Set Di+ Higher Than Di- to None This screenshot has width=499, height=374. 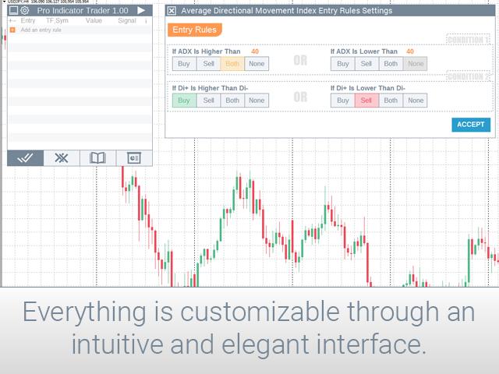click(x=257, y=101)
